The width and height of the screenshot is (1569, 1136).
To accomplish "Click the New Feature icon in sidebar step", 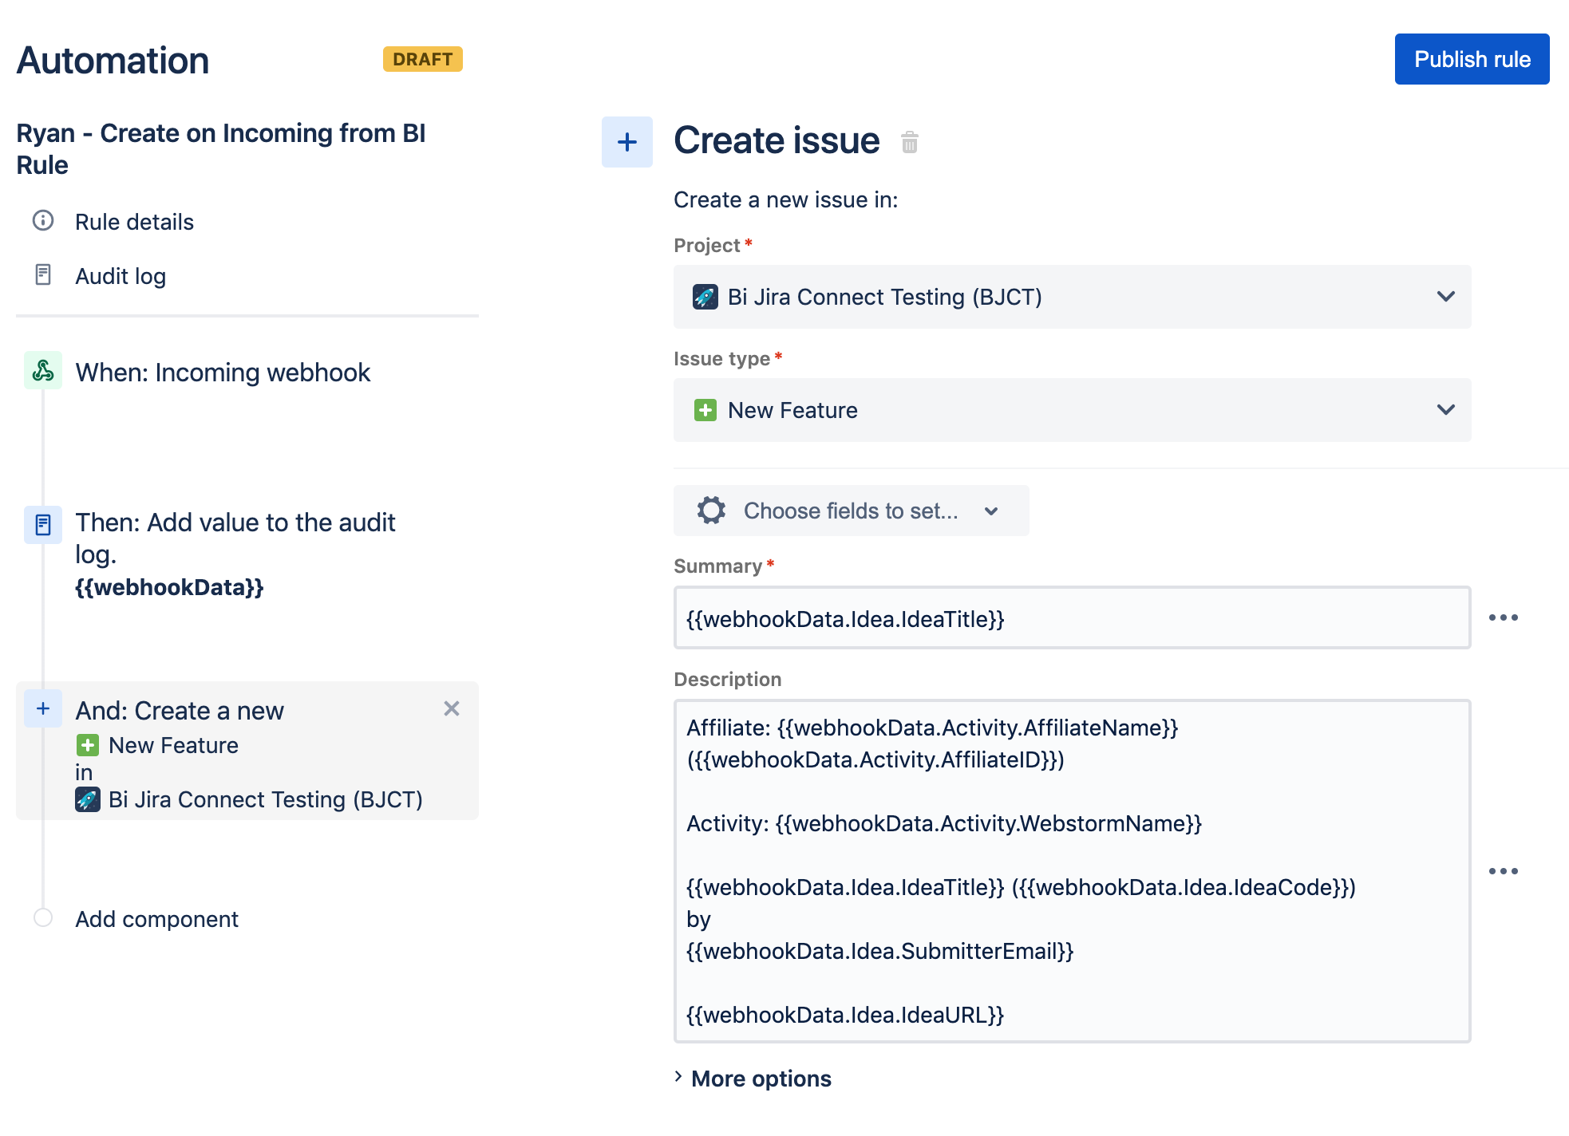I will pyautogui.click(x=88, y=745).
